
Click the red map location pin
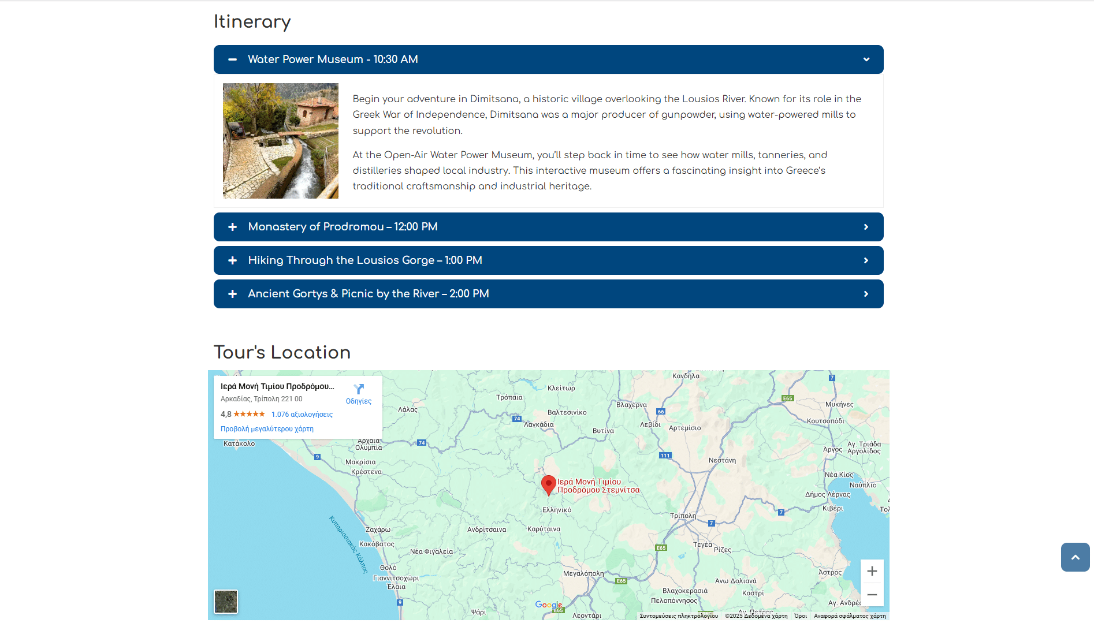548,484
